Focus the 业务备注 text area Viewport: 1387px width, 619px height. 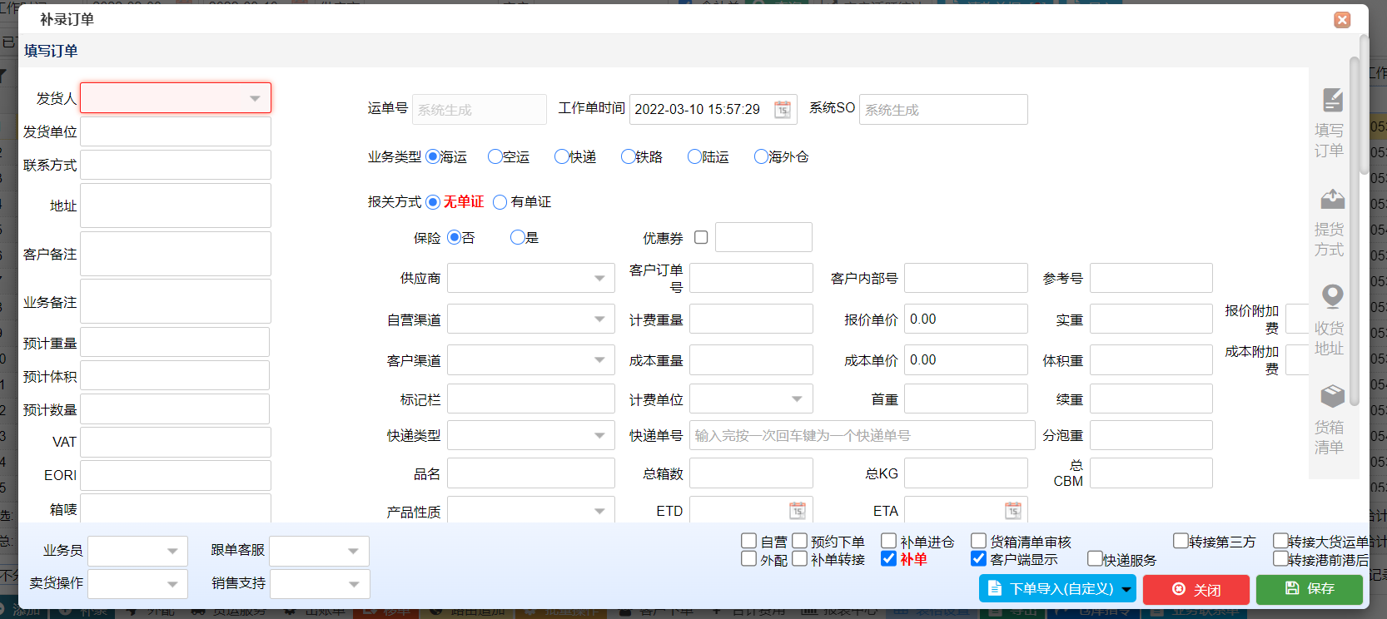176,301
